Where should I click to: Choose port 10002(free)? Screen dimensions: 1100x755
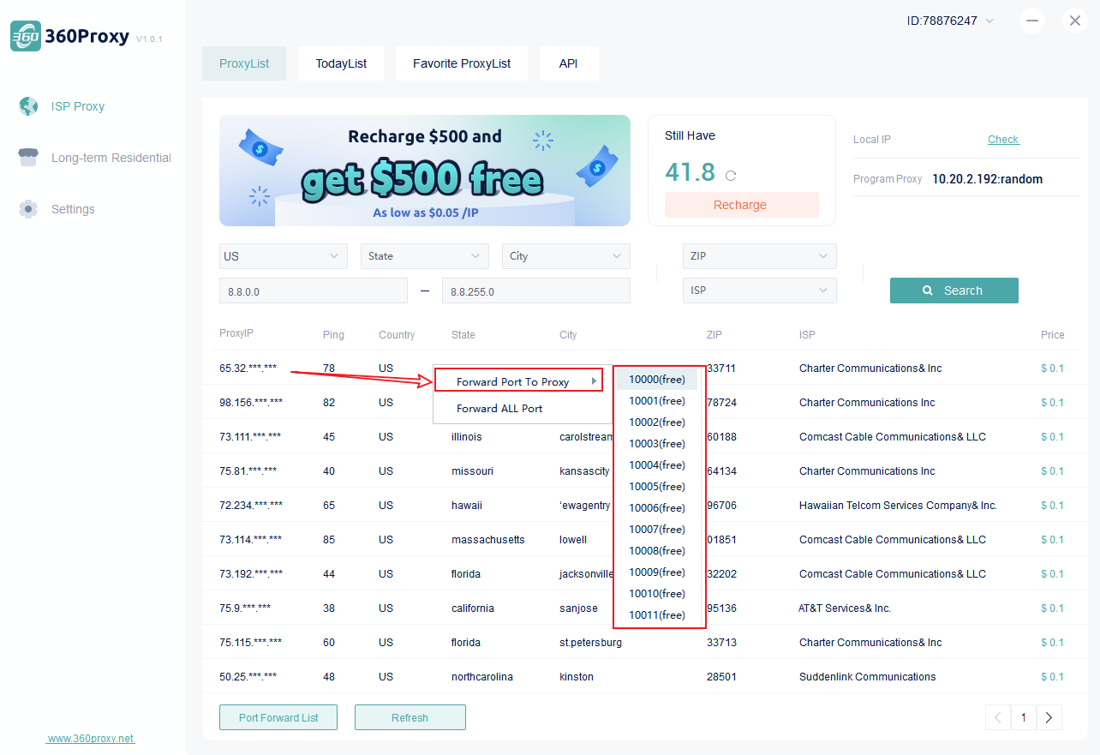tap(657, 422)
